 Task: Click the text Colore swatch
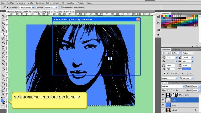pyautogui.click(x=187, y=69)
